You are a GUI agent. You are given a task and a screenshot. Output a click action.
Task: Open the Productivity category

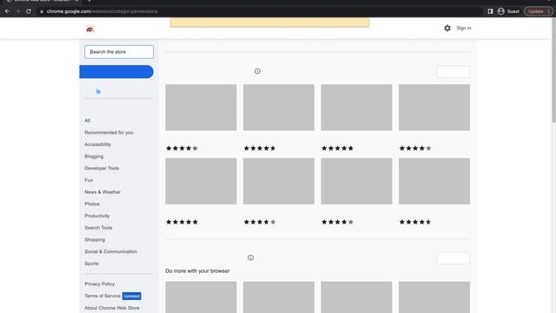(97, 216)
